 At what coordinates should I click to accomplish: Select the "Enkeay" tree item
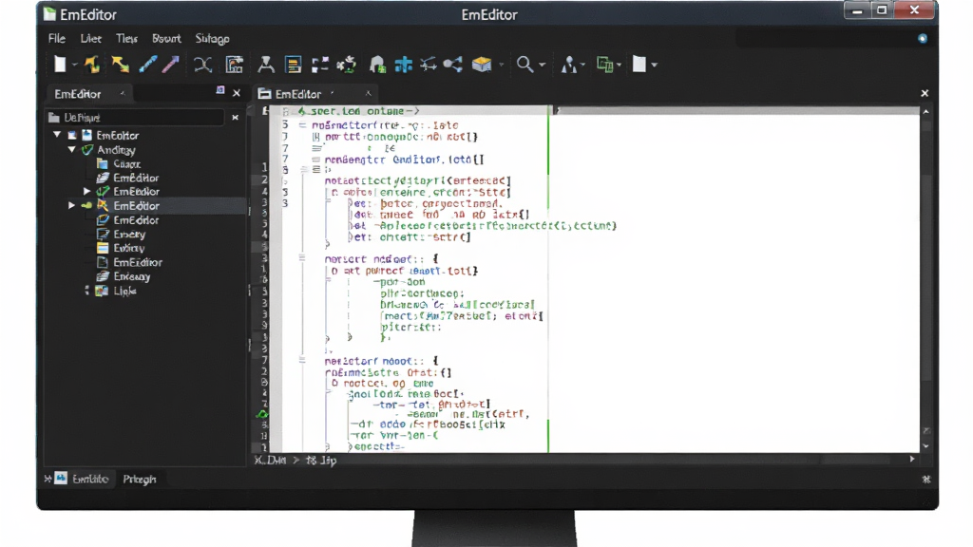(x=131, y=276)
